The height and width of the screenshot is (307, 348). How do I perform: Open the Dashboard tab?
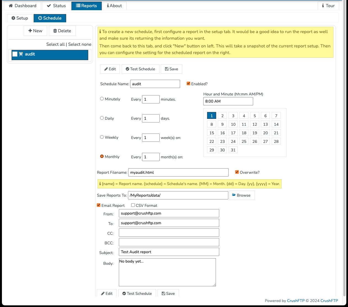[x=22, y=6]
